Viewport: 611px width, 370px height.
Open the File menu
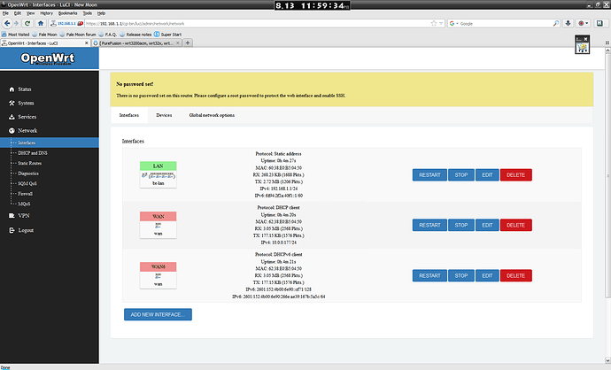(x=5, y=13)
